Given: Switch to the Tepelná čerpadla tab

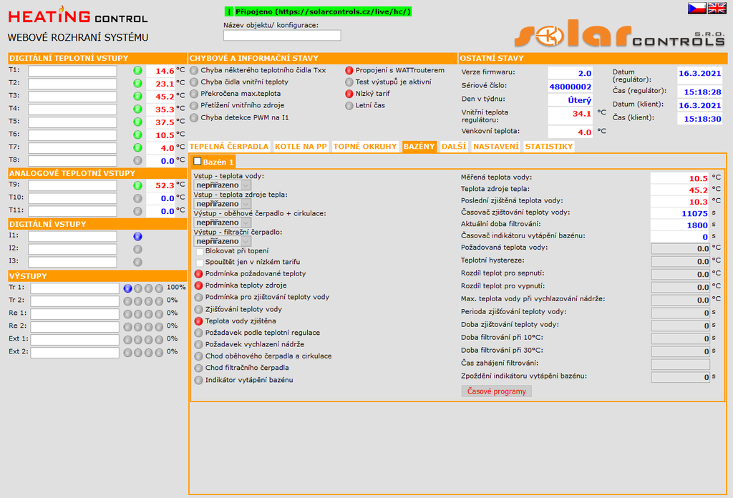Looking at the screenshot, I should [229, 147].
